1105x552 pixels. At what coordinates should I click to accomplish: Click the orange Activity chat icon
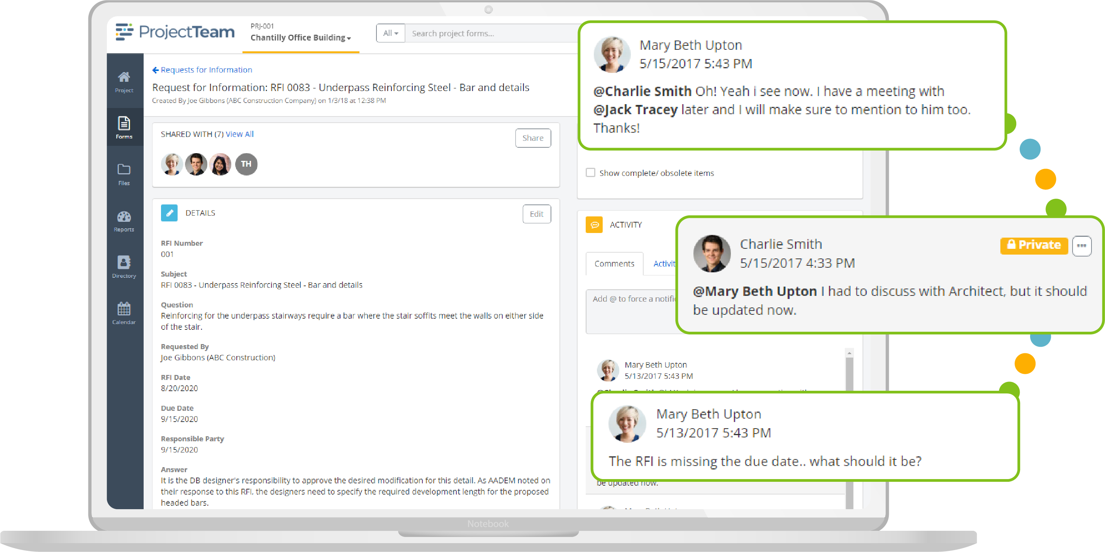pyautogui.click(x=594, y=225)
